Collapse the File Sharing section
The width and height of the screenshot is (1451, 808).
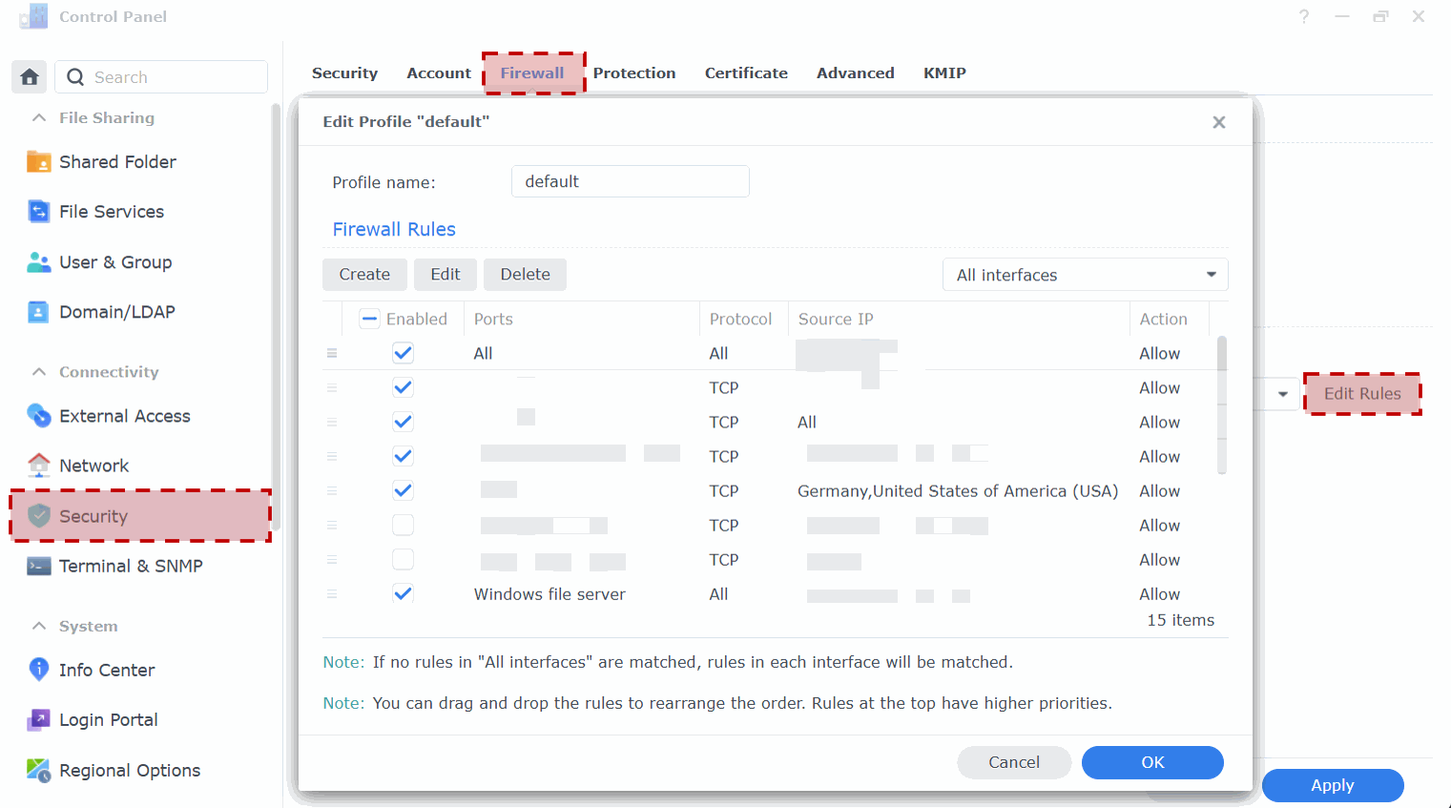coord(39,117)
